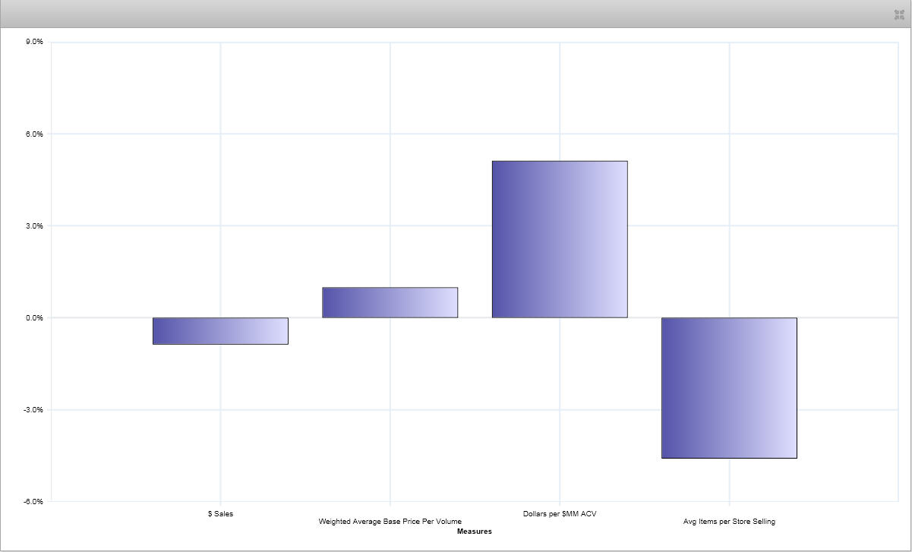The height and width of the screenshot is (552, 912).
Task: Click the "$ Sales" axis label
Action: (220, 514)
